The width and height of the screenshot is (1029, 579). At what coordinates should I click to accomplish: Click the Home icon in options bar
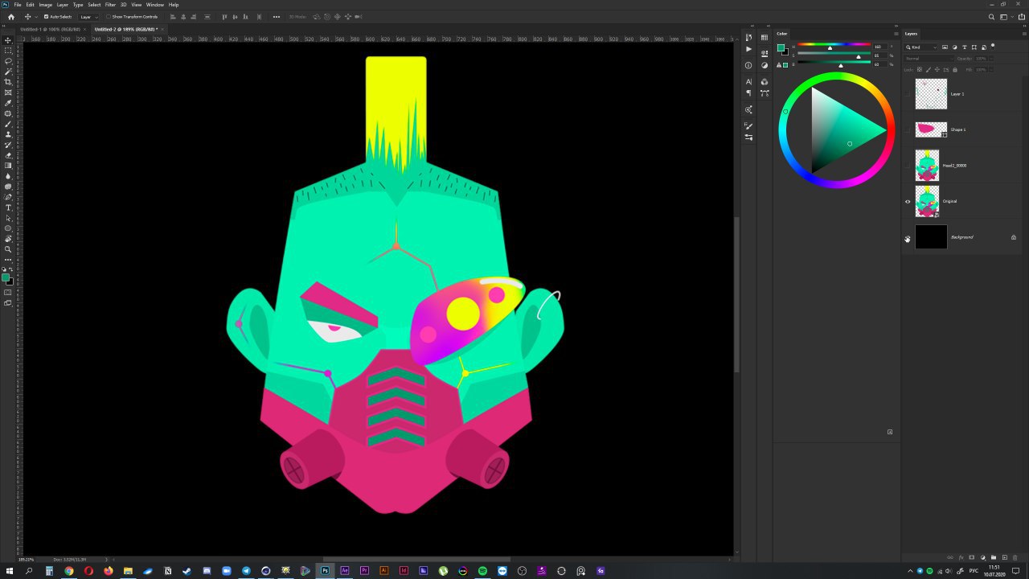point(10,17)
